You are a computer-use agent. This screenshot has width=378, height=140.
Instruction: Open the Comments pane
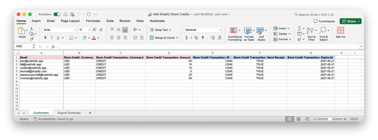324,21
